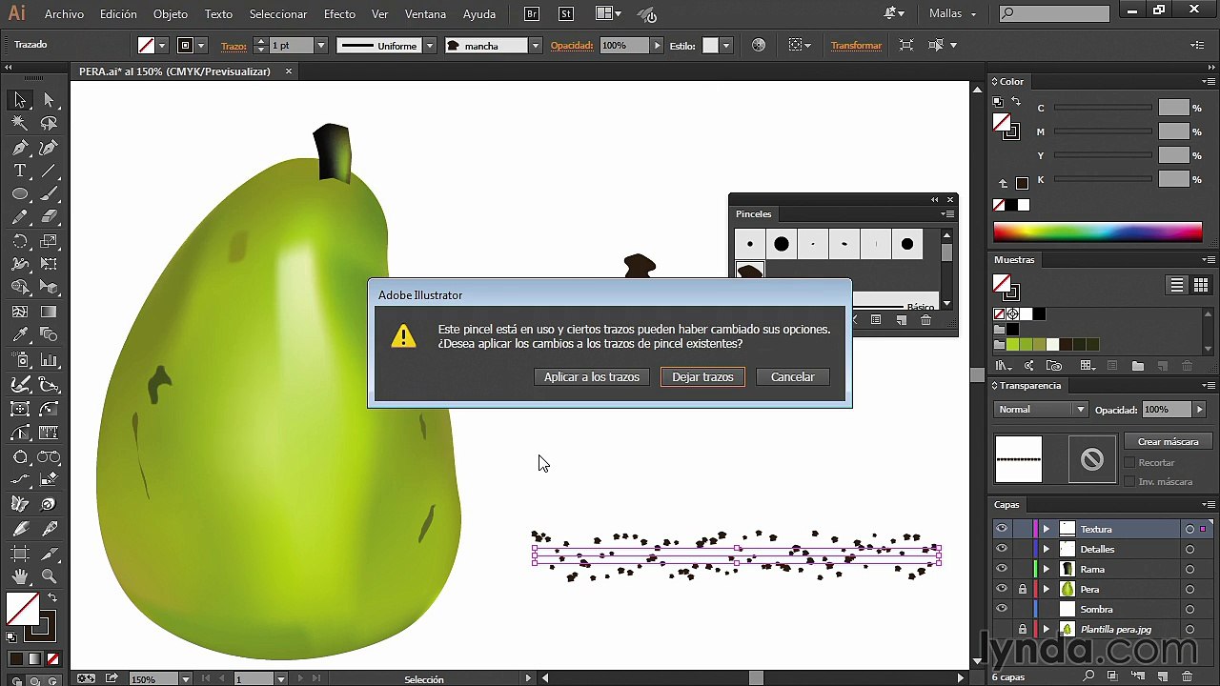
Task: Select the Paintbrush tool
Action: click(x=50, y=193)
